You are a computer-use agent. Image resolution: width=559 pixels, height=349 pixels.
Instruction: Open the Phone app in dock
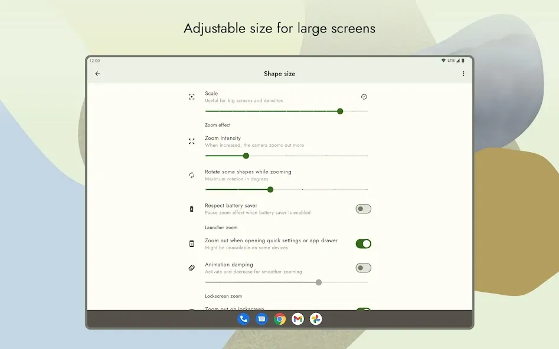click(244, 319)
